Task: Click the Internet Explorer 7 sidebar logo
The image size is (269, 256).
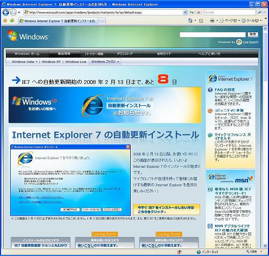Action: point(230,79)
